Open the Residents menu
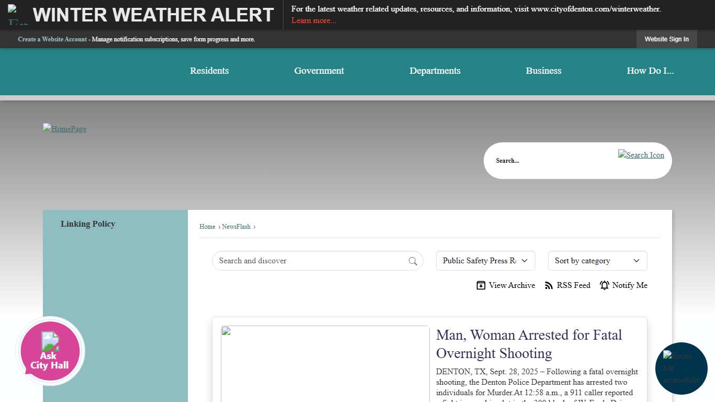715x402 pixels. coord(209,71)
